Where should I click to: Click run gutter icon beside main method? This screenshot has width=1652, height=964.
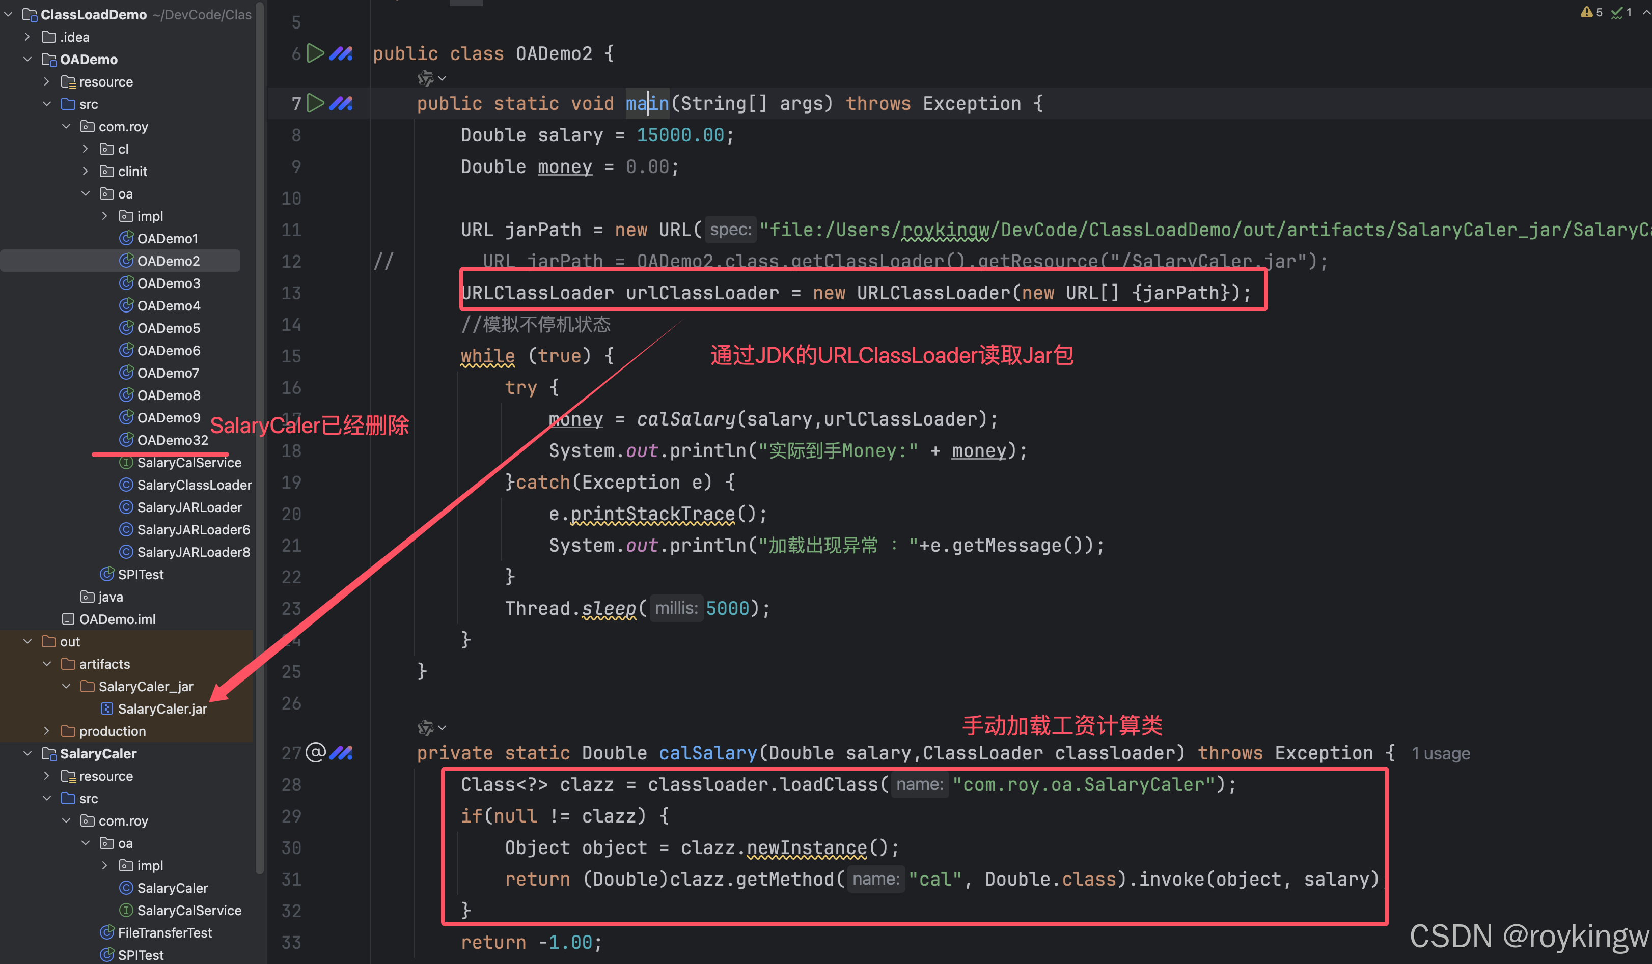click(x=315, y=103)
